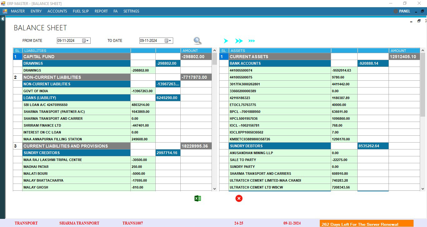Select the CURRENT ASSETS row
This screenshot has width=427, height=227.
pyautogui.click(x=319, y=57)
